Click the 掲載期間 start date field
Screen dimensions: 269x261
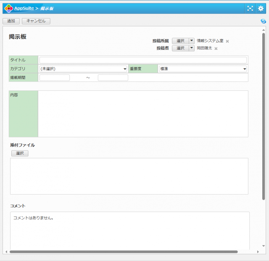[55, 78]
